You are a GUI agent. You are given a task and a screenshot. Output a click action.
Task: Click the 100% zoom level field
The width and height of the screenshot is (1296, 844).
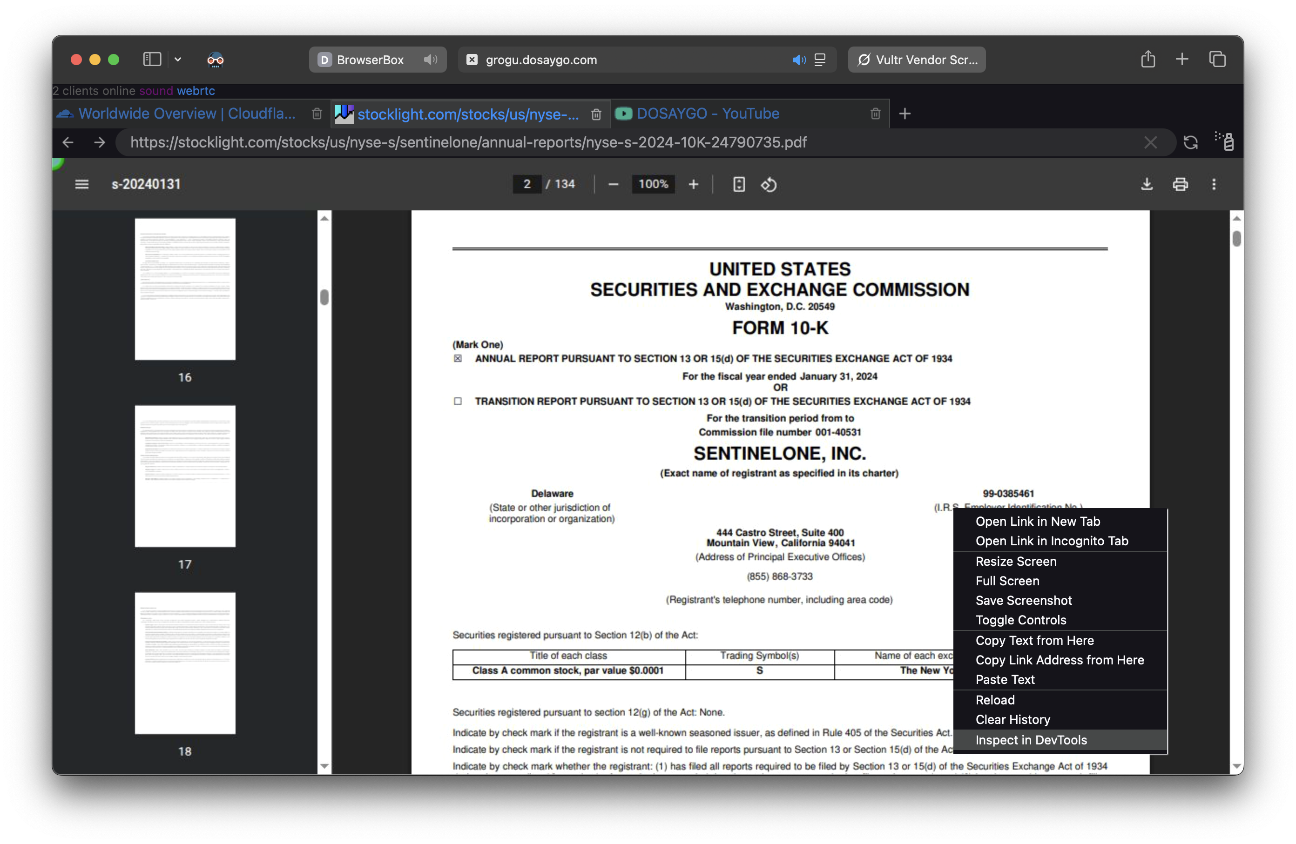click(654, 184)
